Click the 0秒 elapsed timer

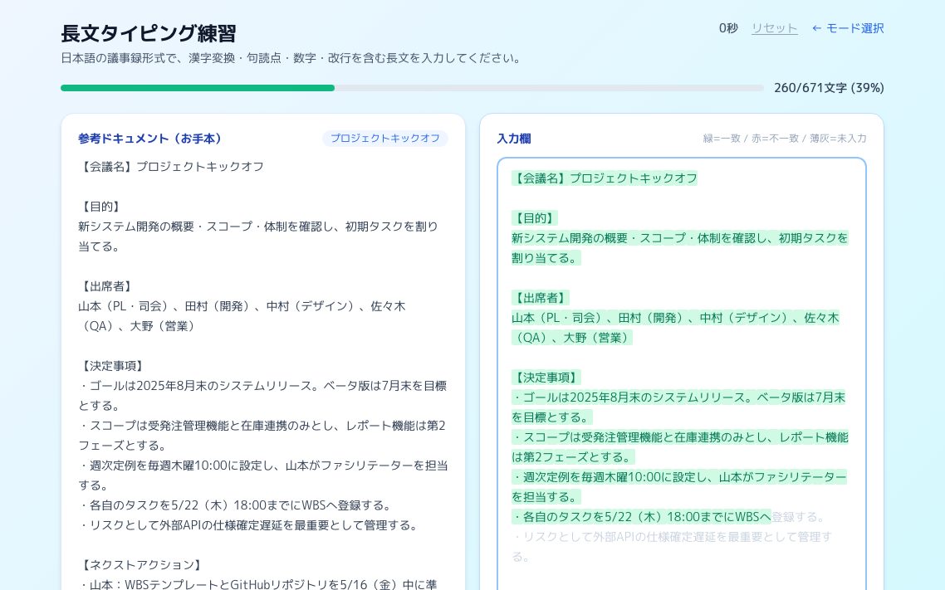coord(728,28)
